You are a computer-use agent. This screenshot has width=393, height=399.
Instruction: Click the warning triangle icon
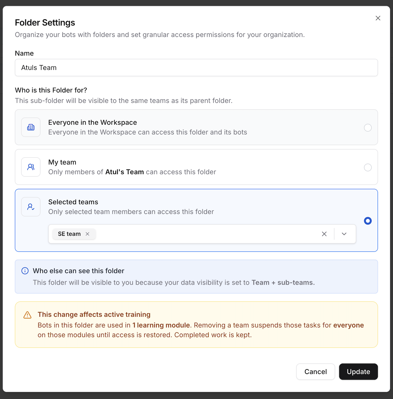tap(27, 315)
